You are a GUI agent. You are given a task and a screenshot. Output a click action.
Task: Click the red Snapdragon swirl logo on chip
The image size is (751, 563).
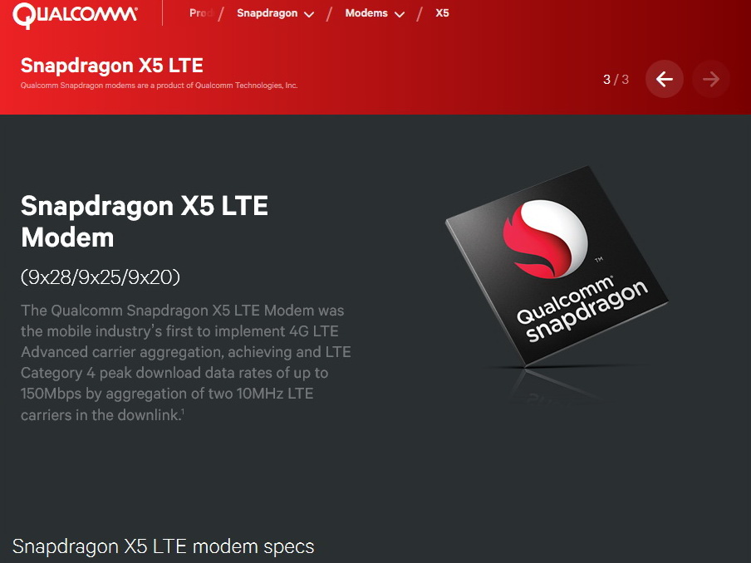pyautogui.click(x=545, y=239)
